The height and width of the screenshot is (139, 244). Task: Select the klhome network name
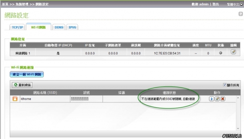pos(26,99)
